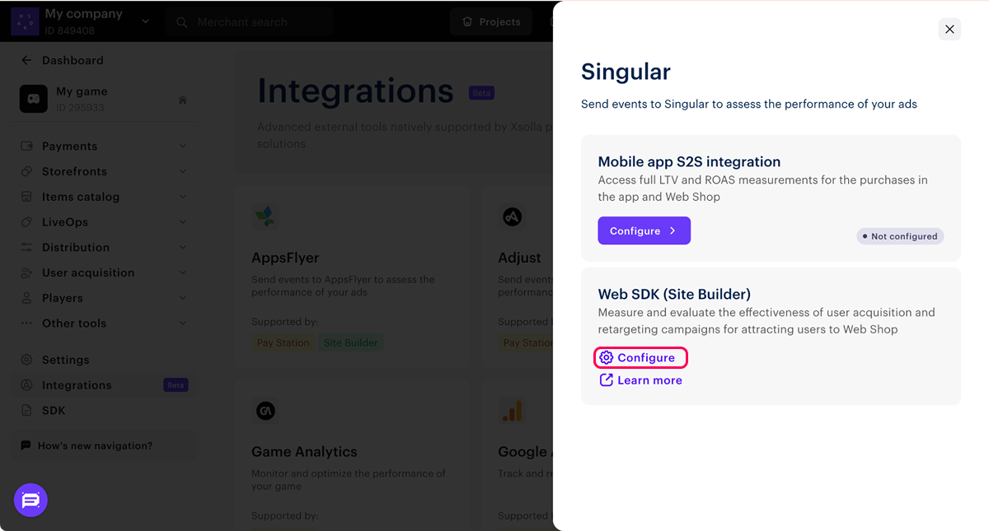Click the AppsFlyer logo icon
989x531 pixels.
(x=265, y=217)
